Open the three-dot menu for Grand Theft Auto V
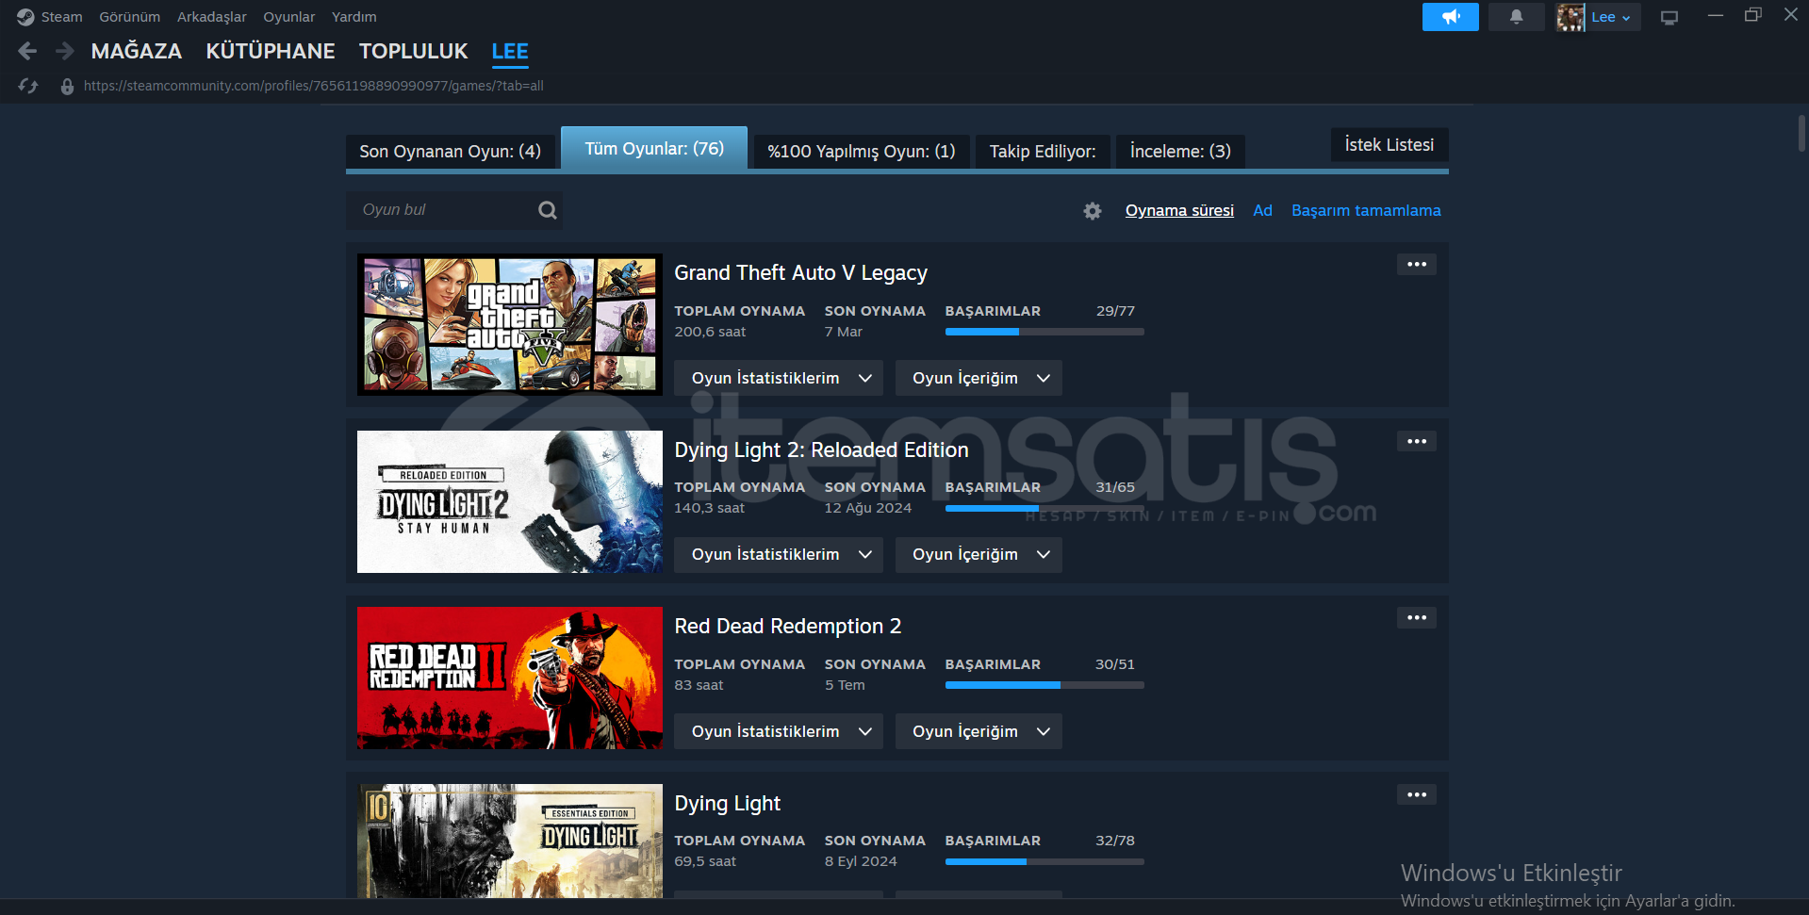Image resolution: width=1809 pixels, height=915 pixels. point(1417,265)
